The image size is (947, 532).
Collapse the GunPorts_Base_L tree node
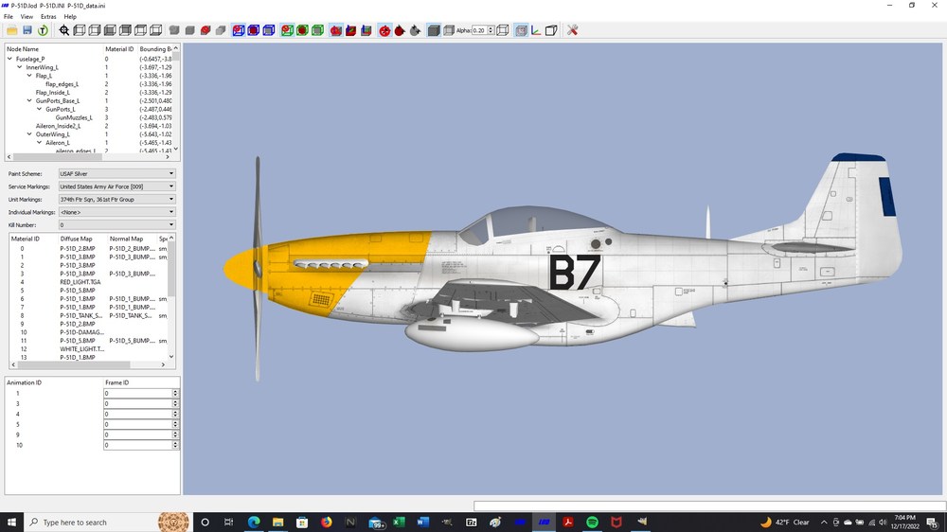29,101
